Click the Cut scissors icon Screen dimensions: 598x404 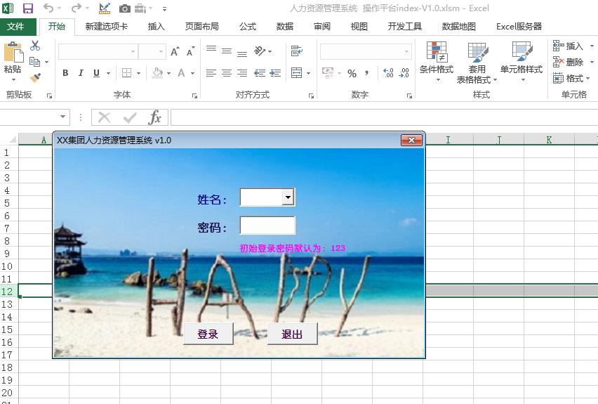pyautogui.click(x=35, y=46)
